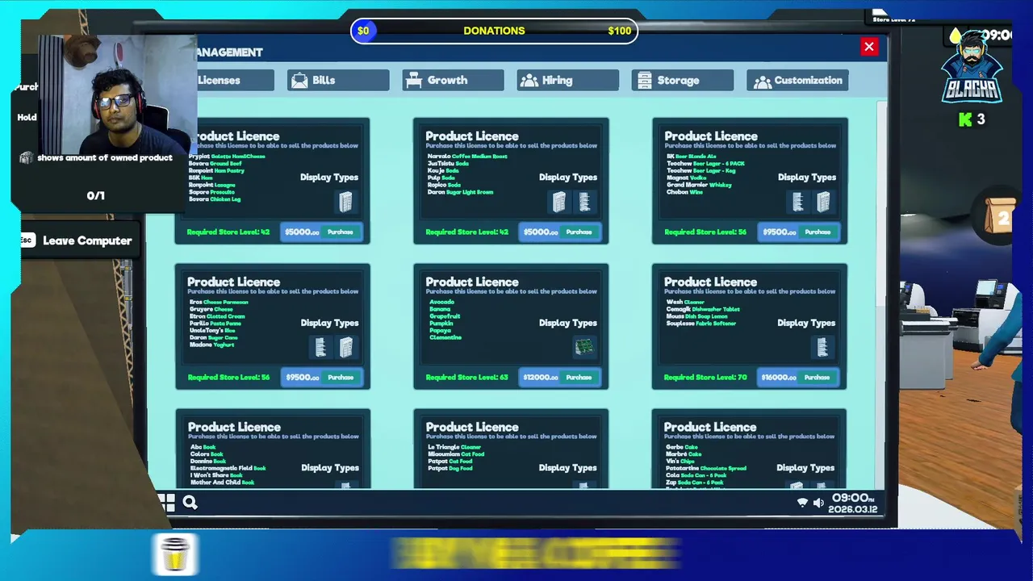
Task: Click the shelf display icon on the Magnat Vodka card
Action: click(798, 202)
